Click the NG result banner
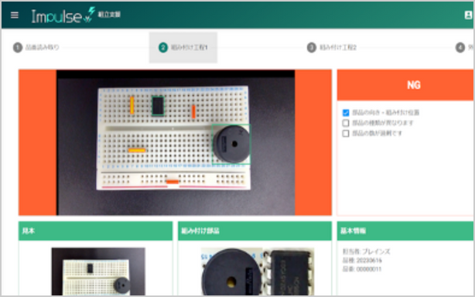Viewport: 475px width, 297px height. [405, 85]
